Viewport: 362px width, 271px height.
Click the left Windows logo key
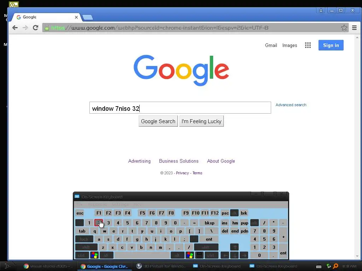pos(94,255)
